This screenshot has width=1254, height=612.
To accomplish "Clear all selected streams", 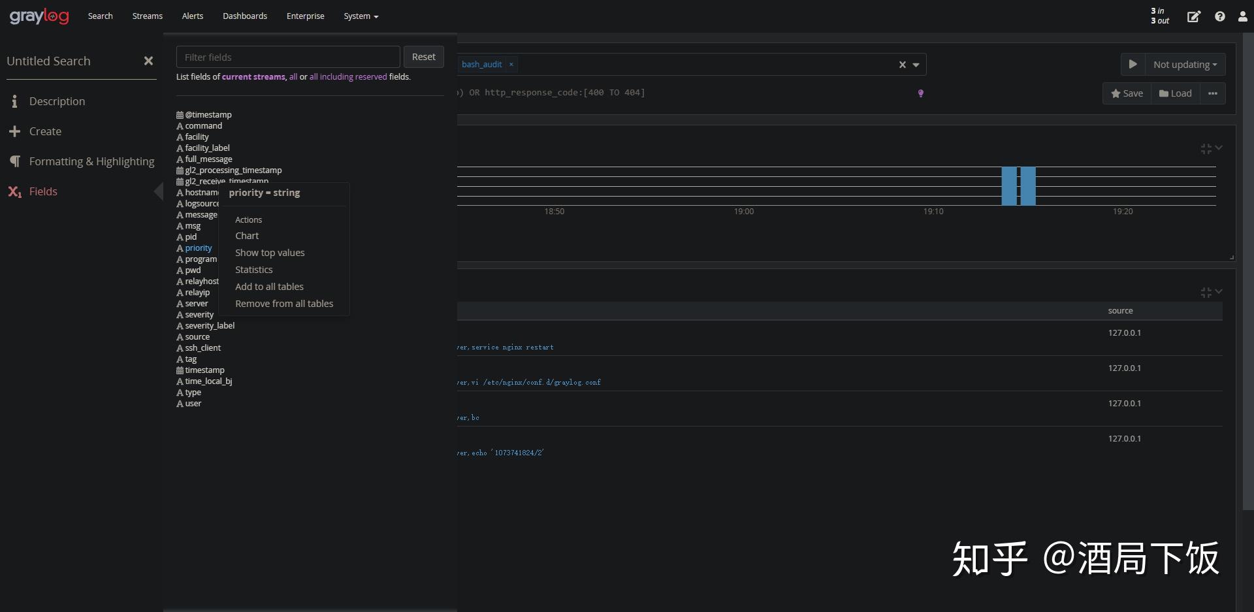I will (x=902, y=65).
